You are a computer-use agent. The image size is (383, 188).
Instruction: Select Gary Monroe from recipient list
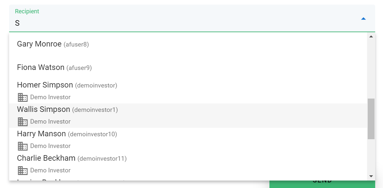(39, 44)
